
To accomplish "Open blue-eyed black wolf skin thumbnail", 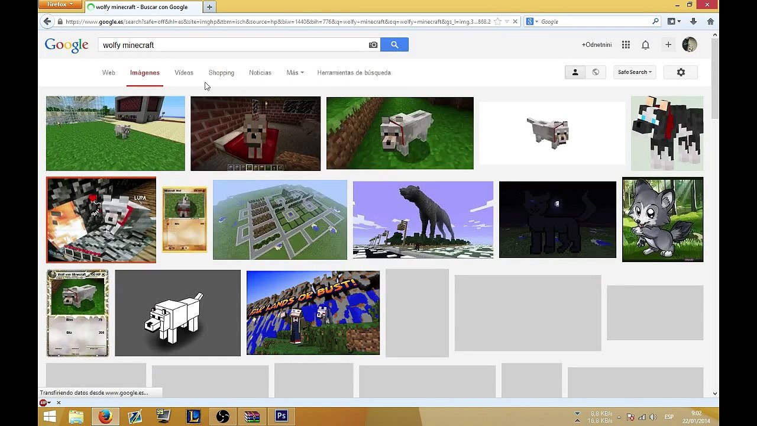I will pyautogui.click(x=667, y=134).
